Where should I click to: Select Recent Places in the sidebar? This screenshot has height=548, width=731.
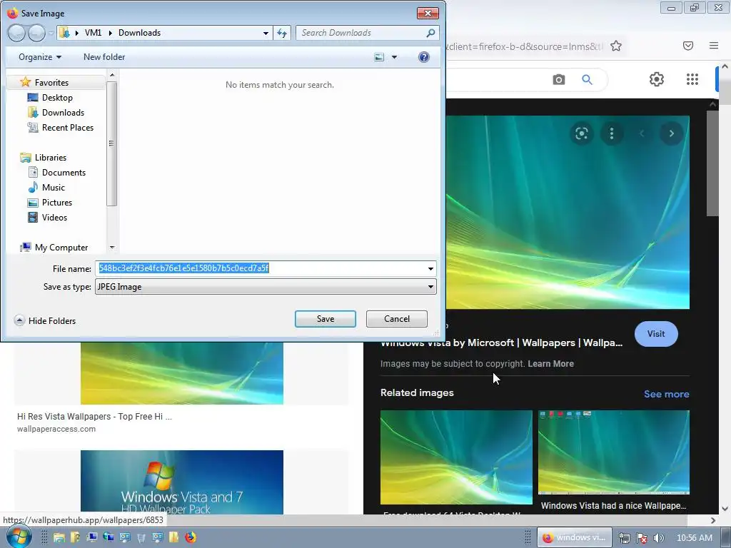pyautogui.click(x=67, y=127)
